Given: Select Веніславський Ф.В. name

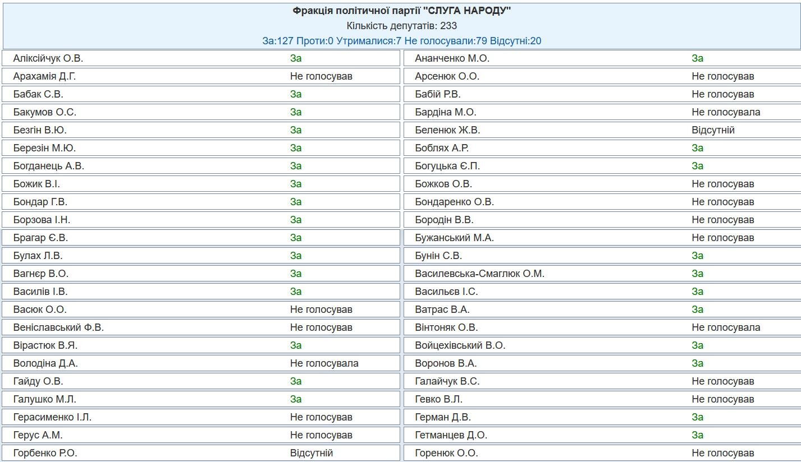Looking at the screenshot, I should (58, 327).
